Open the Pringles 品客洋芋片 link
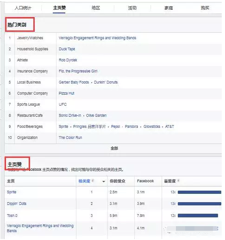Image resolution: width=225 pixels, height=240 pixels. [x=89, y=126]
